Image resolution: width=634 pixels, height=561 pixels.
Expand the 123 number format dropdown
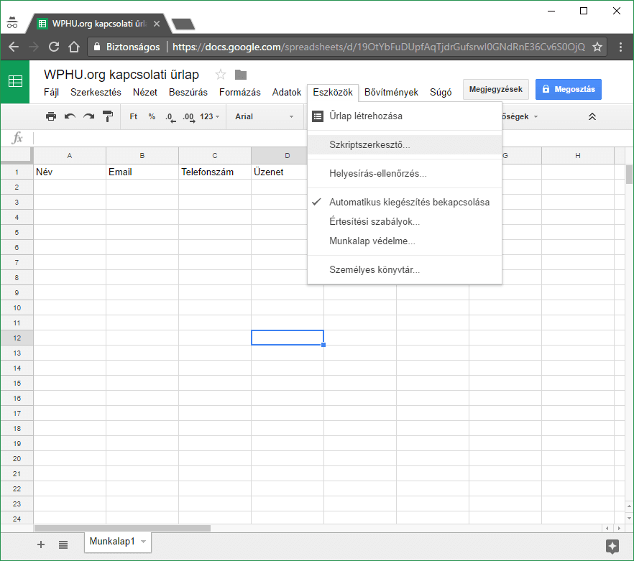pos(210,116)
